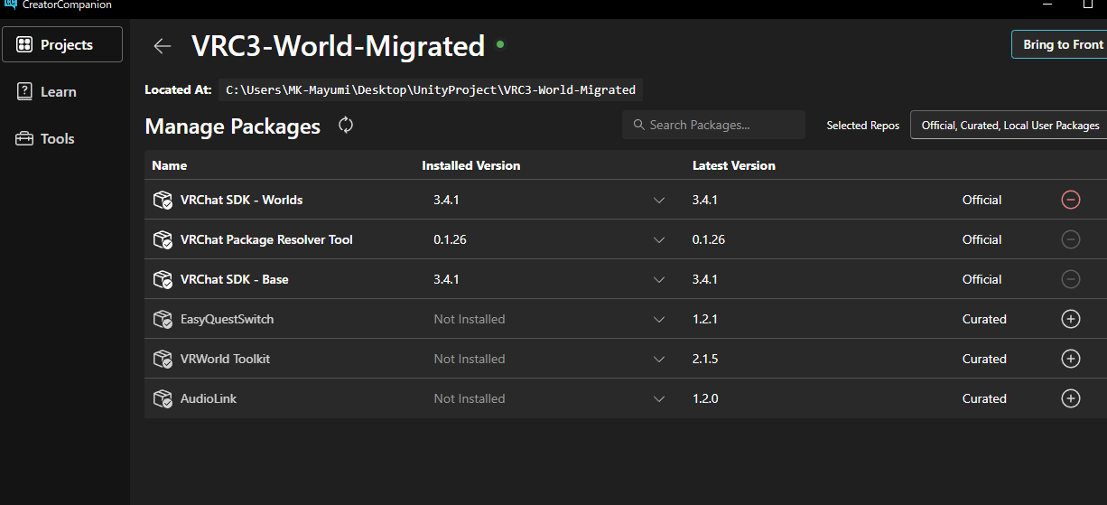The width and height of the screenshot is (1107, 505).
Task: Expand version dropdown for AudioLink
Action: click(x=659, y=398)
